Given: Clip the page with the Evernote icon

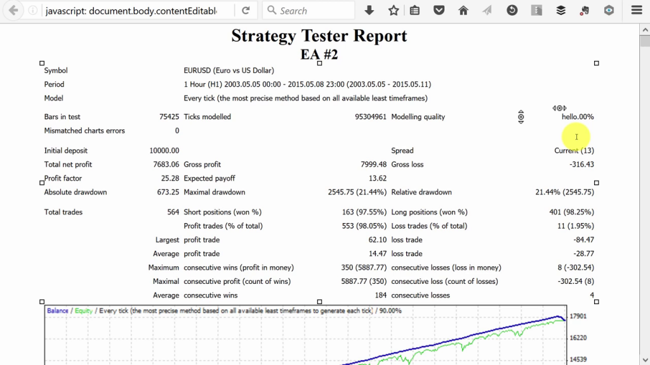Looking at the screenshot, I should [x=584, y=10].
